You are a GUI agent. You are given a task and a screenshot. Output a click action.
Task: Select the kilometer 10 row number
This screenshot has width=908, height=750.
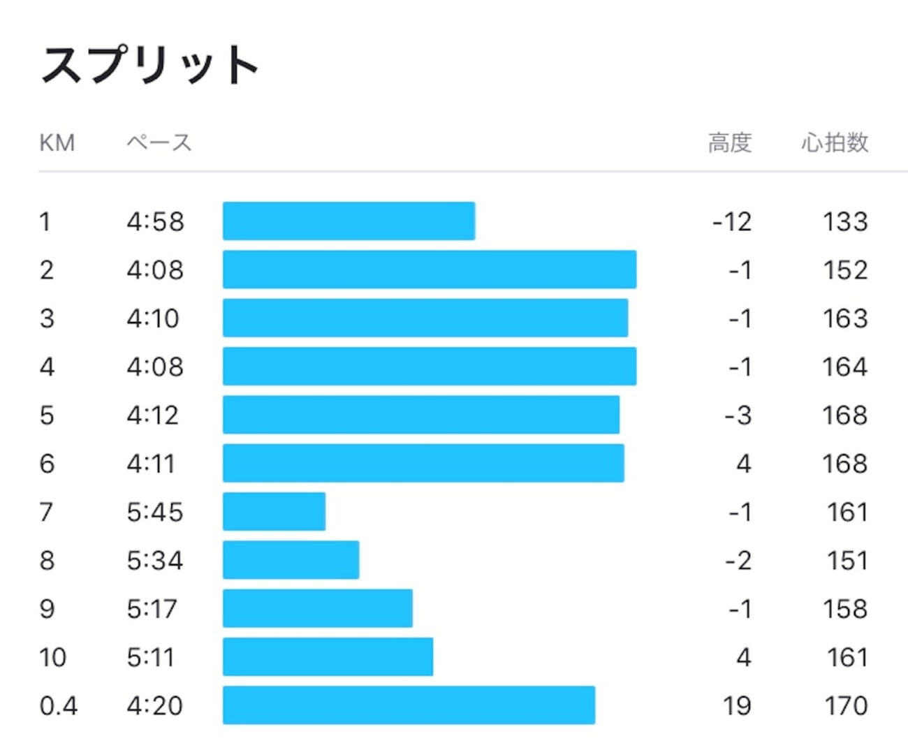pyautogui.click(x=53, y=658)
